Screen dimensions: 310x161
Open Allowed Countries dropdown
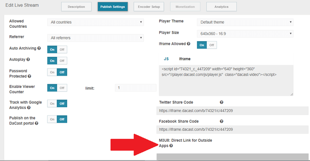pos(95,22)
